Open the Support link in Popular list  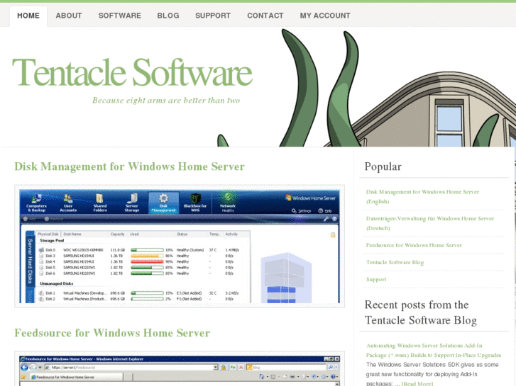tap(376, 279)
